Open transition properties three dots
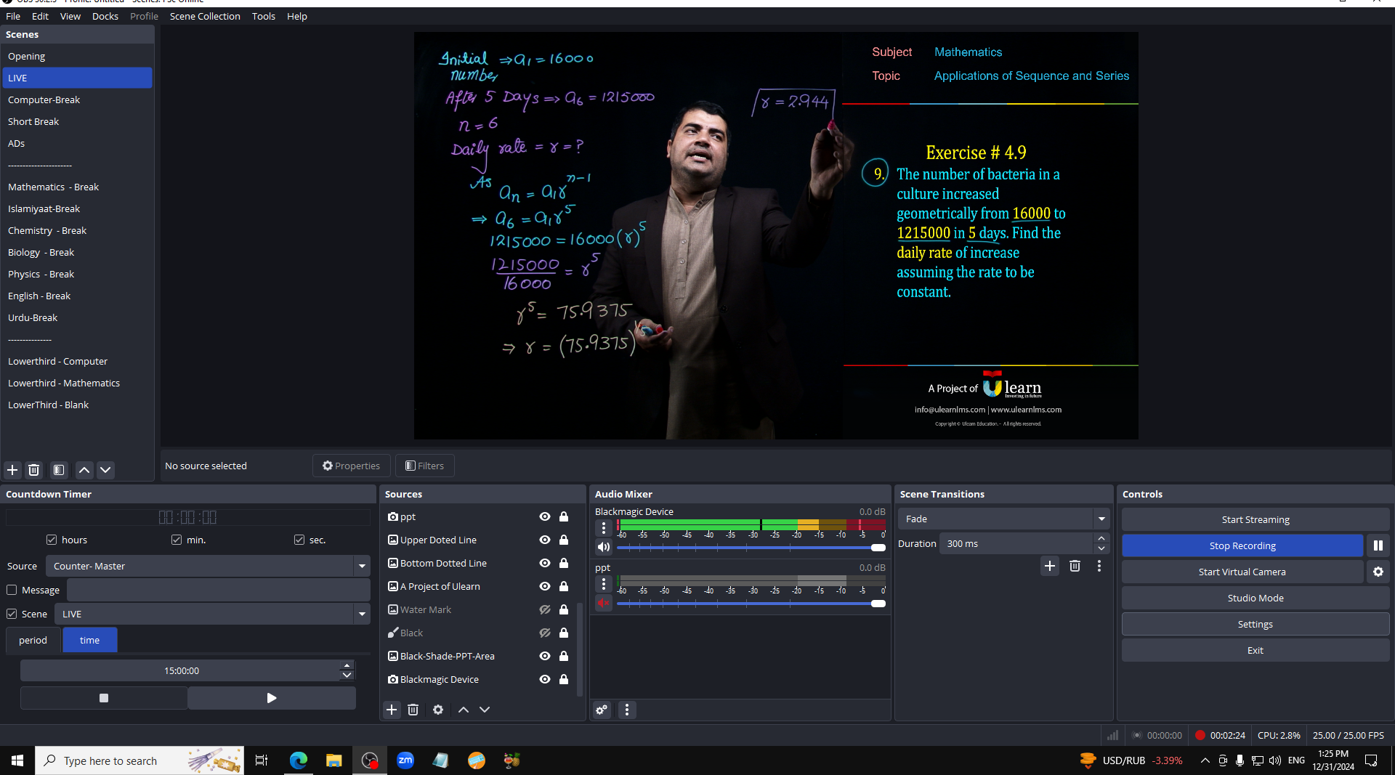Image resolution: width=1395 pixels, height=775 pixels. (x=1099, y=566)
